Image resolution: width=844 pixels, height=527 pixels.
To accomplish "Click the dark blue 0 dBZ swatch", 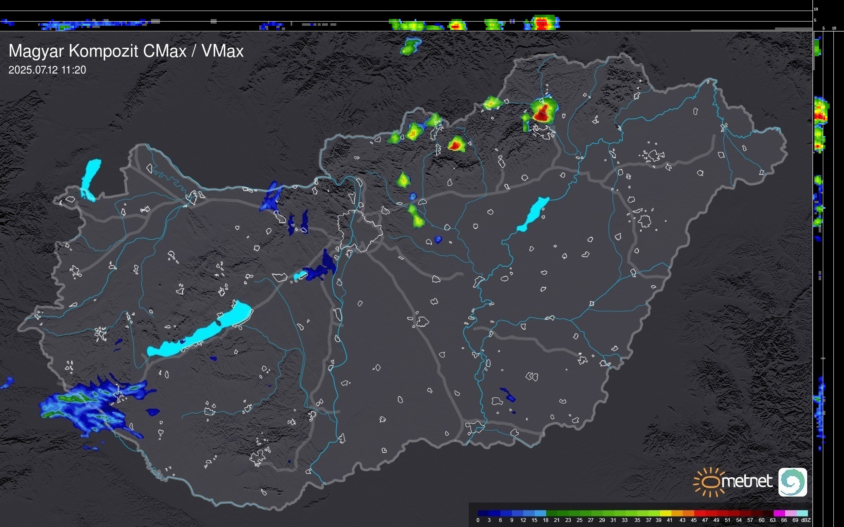I will 483,513.
